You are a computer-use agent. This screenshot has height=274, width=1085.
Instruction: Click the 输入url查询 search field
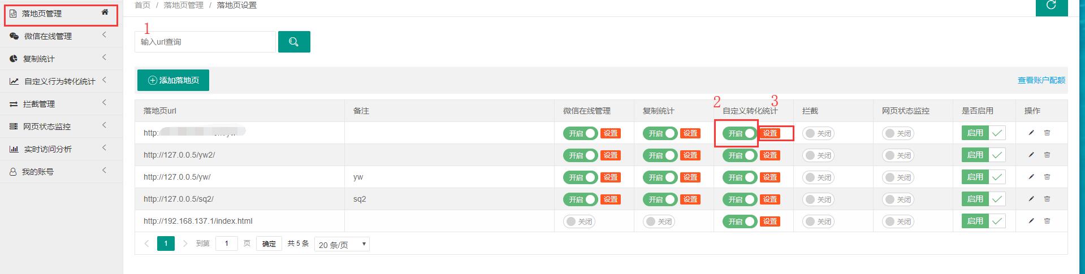(x=205, y=42)
